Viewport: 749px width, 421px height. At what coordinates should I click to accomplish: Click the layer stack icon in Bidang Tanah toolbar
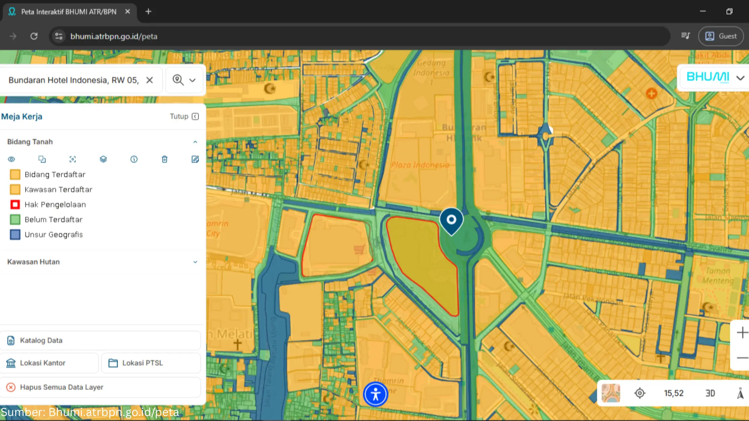click(103, 159)
